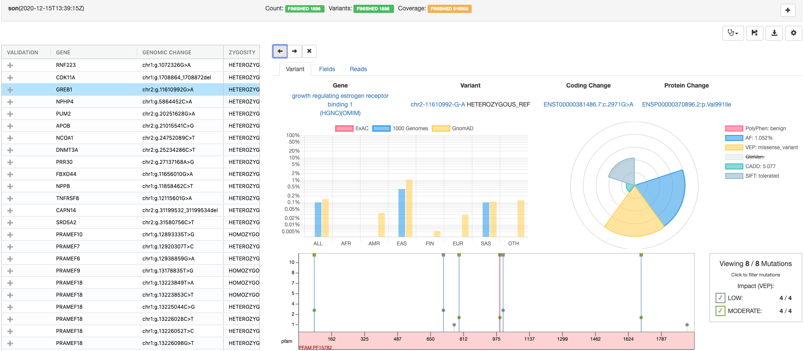Click the EAS GnomAD frequency bar
This screenshot has height=351, width=804.
(409, 208)
